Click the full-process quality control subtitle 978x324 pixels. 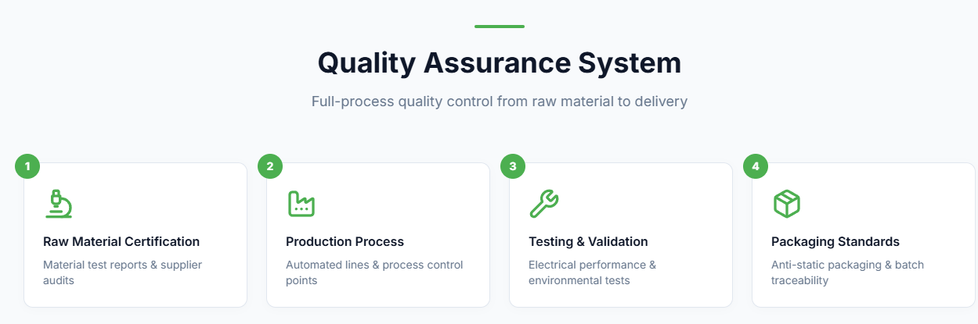point(499,101)
